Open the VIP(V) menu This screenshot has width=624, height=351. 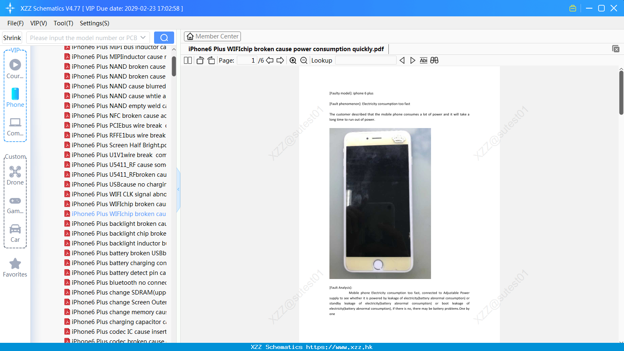[x=39, y=23]
